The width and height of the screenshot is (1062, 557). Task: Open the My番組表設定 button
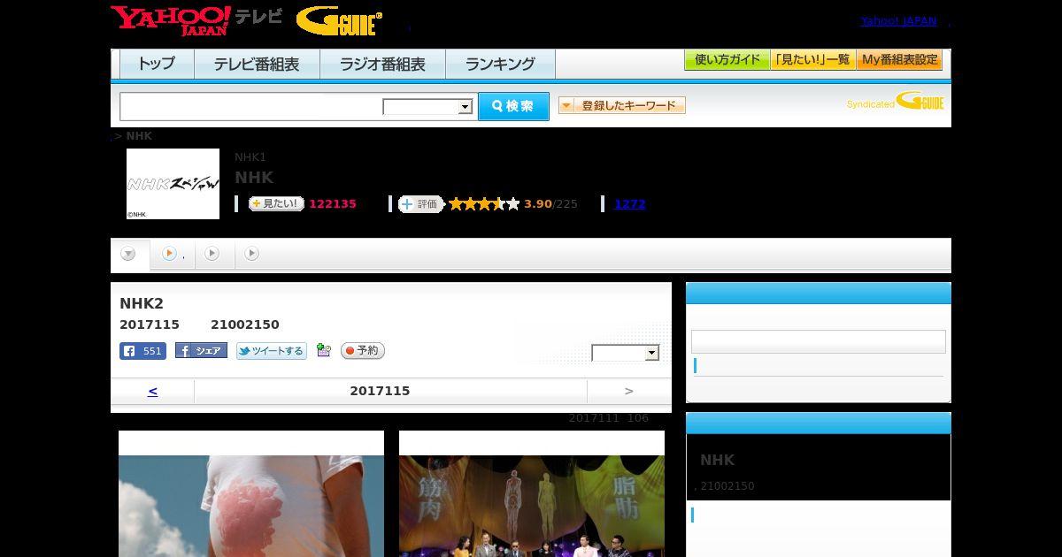tap(899, 60)
